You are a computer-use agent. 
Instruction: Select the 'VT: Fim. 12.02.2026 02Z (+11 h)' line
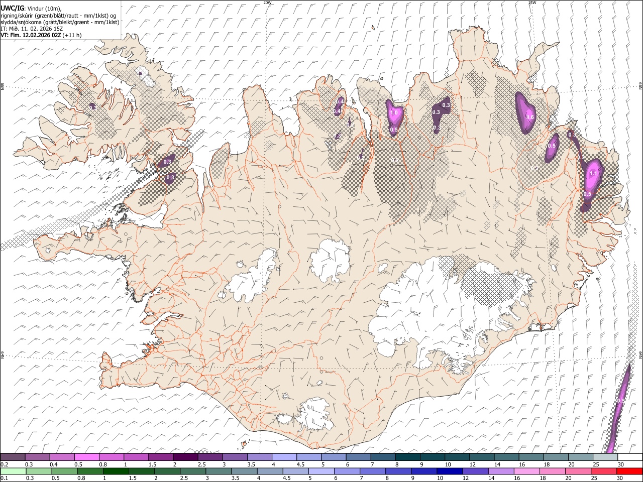41,35
